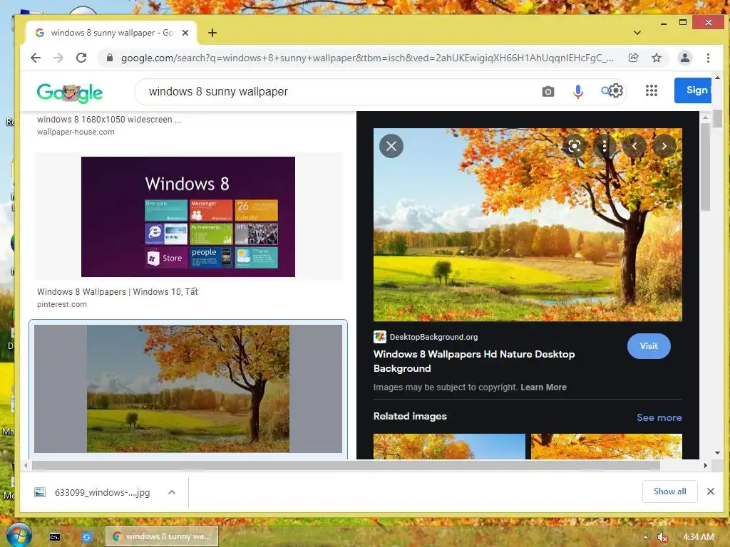The width and height of the screenshot is (730, 547).
Task: Show the previous image in preview
Action: coord(634,146)
